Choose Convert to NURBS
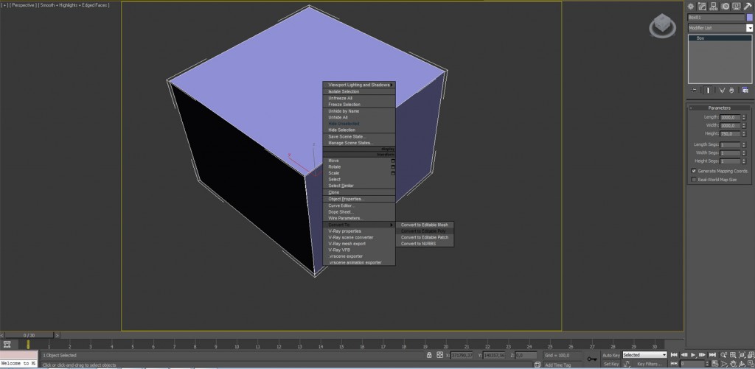Viewport: 755px width, 369px height. pyautogui.click(x=425, y=244)
